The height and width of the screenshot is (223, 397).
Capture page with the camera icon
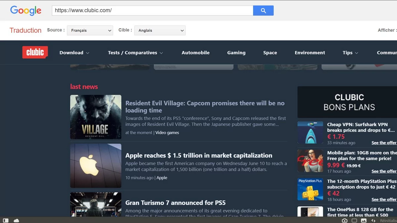(344, 220)
